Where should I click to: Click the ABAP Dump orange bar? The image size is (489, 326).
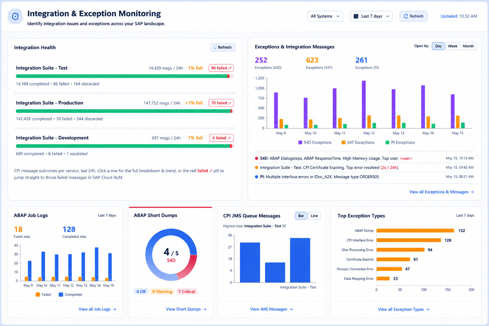[x=415, y=231]
